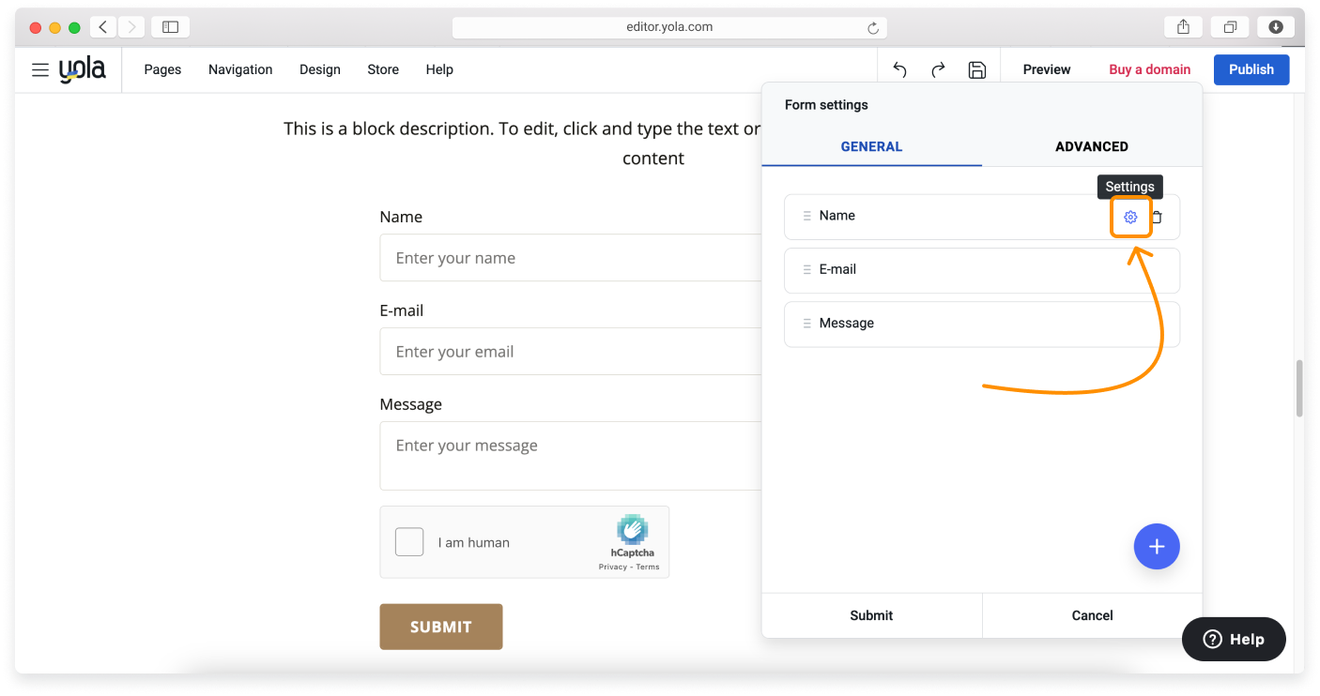Open the hCaptcha Terms link

(x=647, y=567)
